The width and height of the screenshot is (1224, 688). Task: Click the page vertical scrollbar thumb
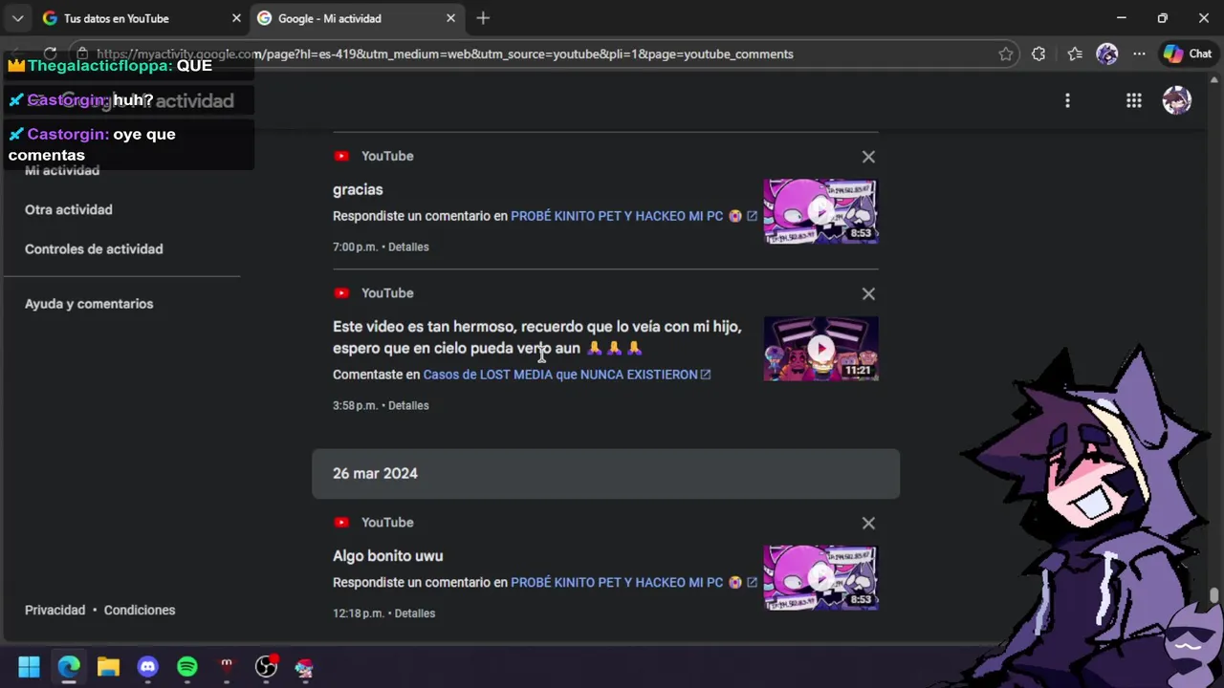pos(1214,597)
